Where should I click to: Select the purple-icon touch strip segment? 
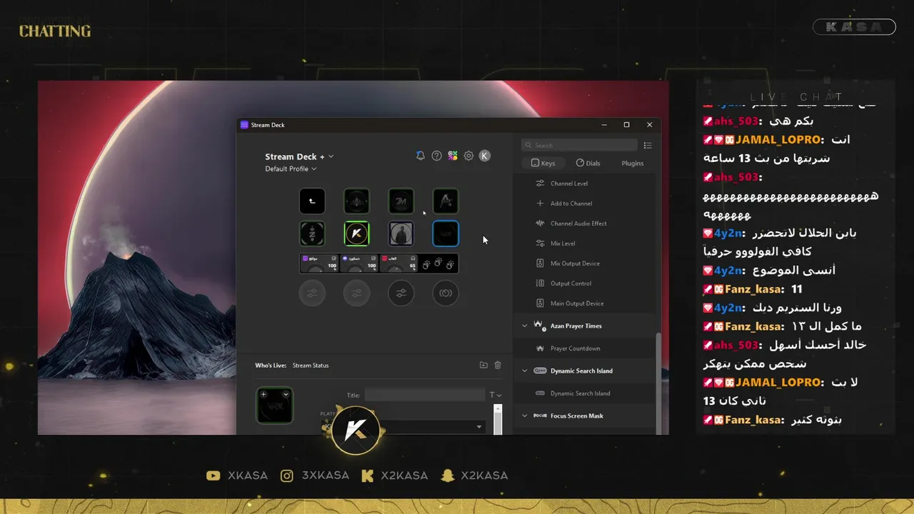point(319,263)
